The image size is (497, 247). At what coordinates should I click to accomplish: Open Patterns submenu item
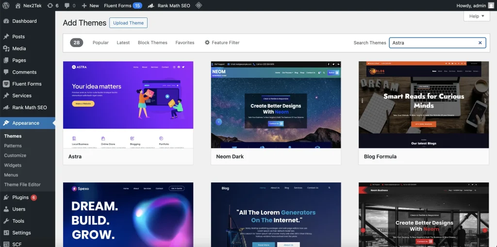13,146
